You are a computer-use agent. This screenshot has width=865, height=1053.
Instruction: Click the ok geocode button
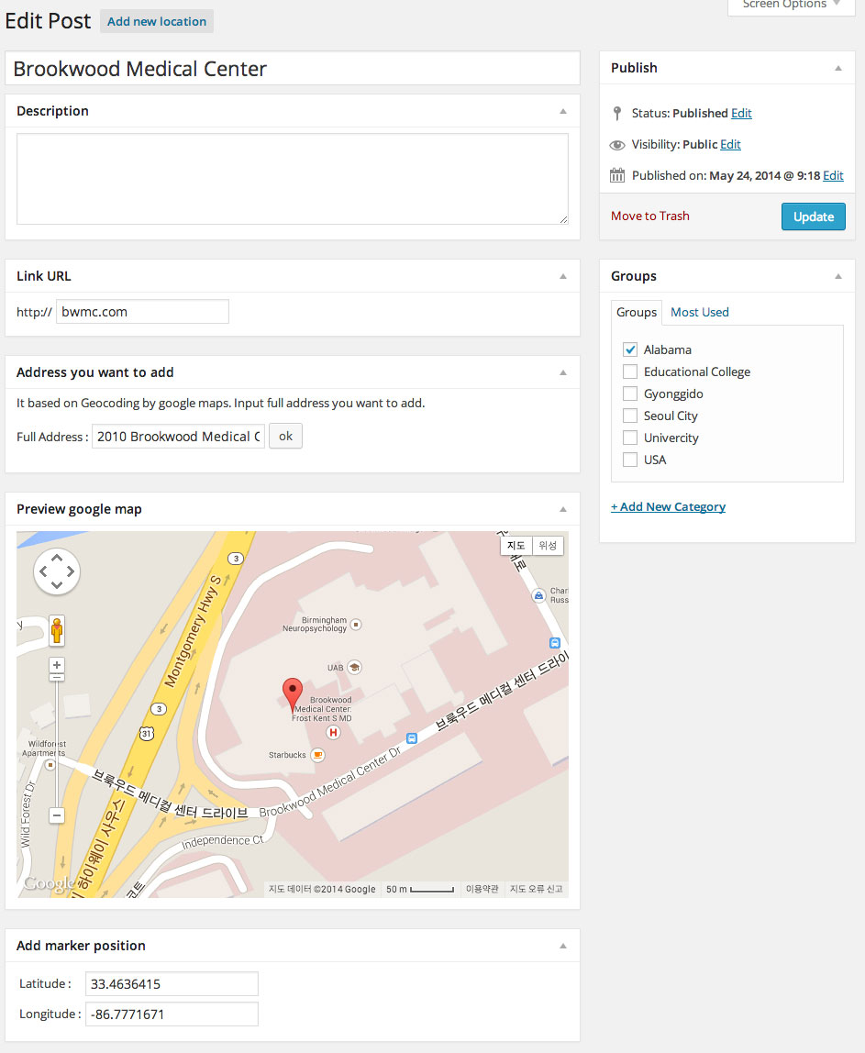point(285,436)
